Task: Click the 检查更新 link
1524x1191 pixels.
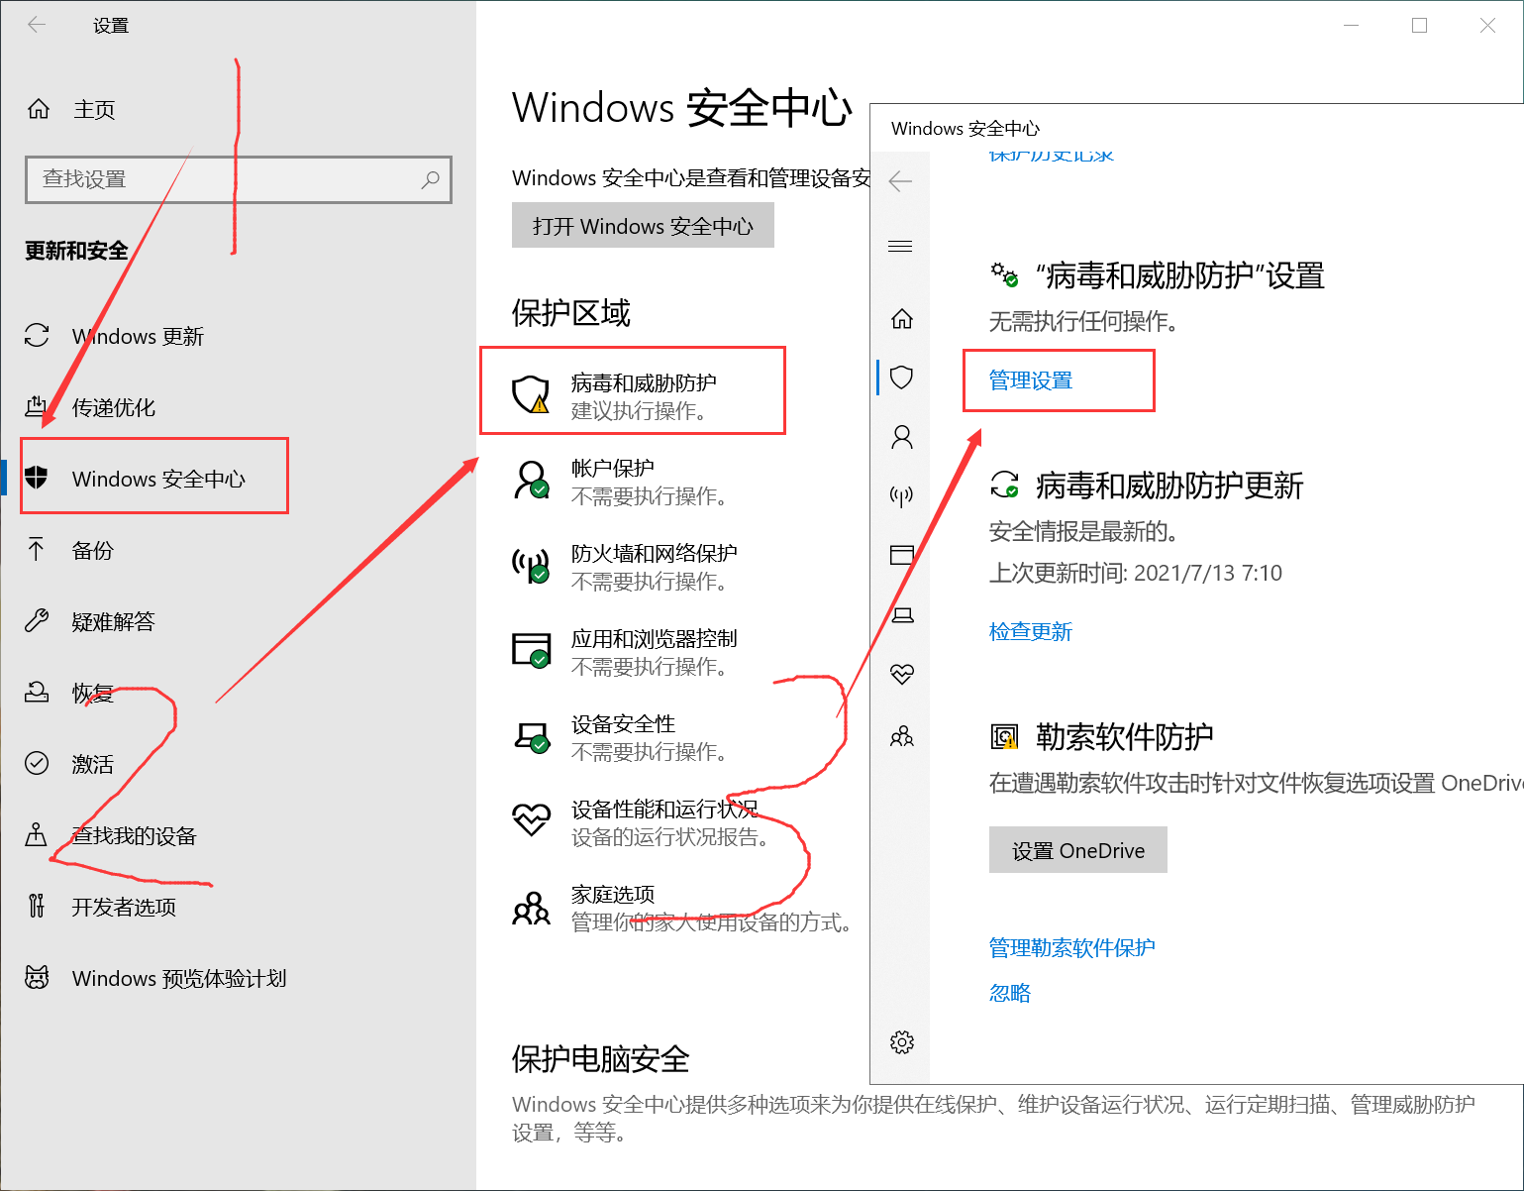Action: [x=1031, y=631]
